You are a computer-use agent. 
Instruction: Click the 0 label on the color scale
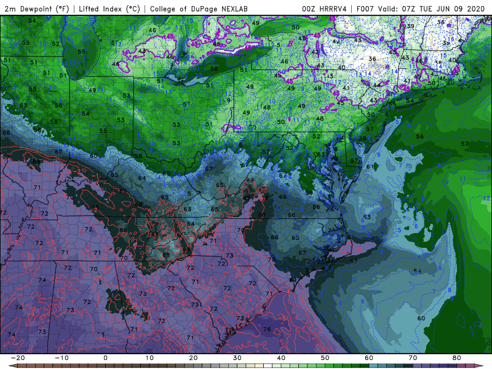tap(105, 358)
